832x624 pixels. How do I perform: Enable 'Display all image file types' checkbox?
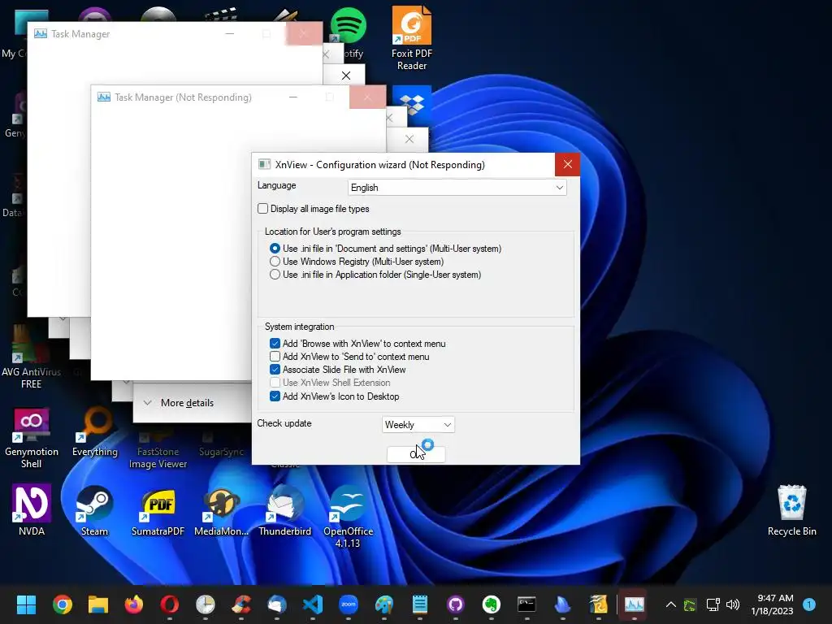262,209
